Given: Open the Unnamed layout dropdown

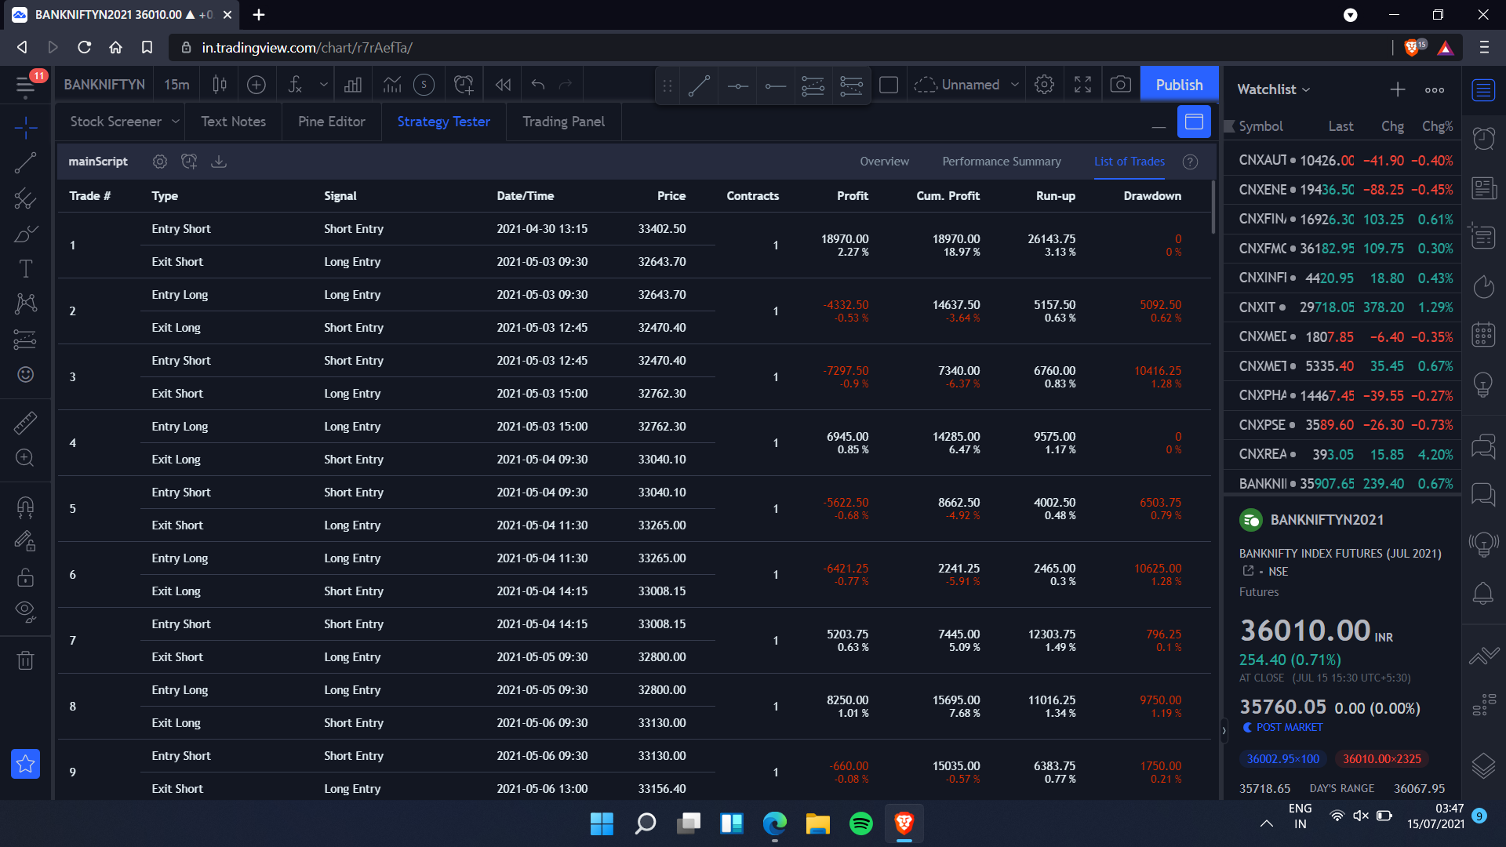Looking at the screenshot, I should [1014, 85].
